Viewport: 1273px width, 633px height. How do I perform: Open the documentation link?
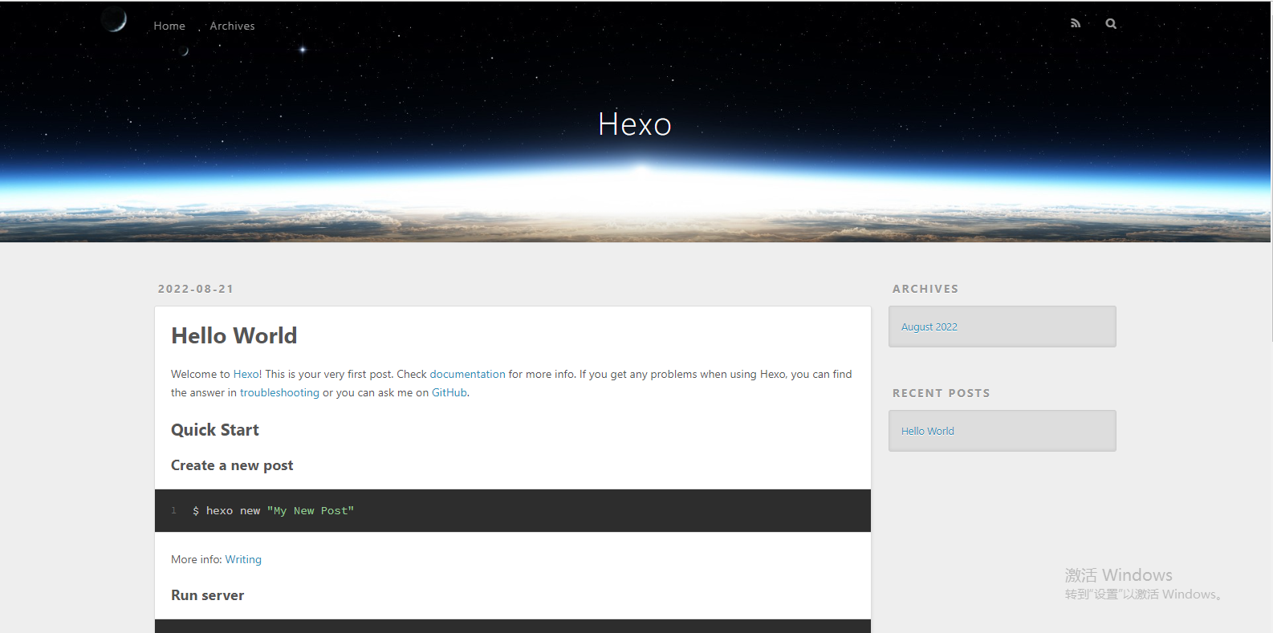pyautogui.click(x=467, y=374)
